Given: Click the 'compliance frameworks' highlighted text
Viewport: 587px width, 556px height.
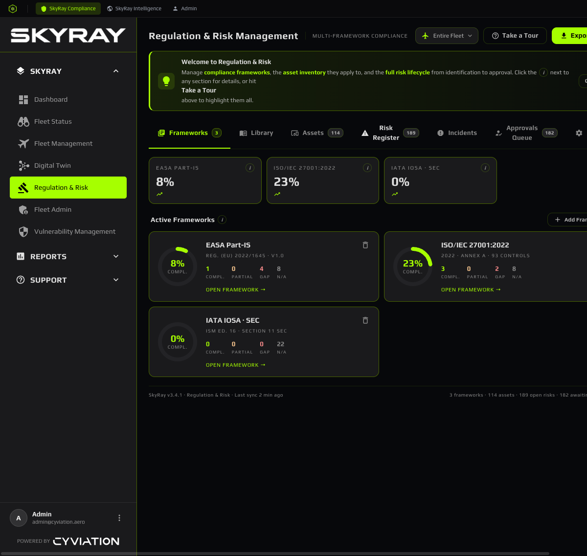Looking at the screenshot, I should 237,72.
